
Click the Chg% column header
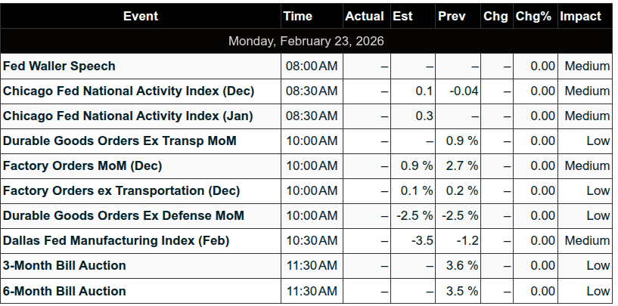click(x=534, y=16)
